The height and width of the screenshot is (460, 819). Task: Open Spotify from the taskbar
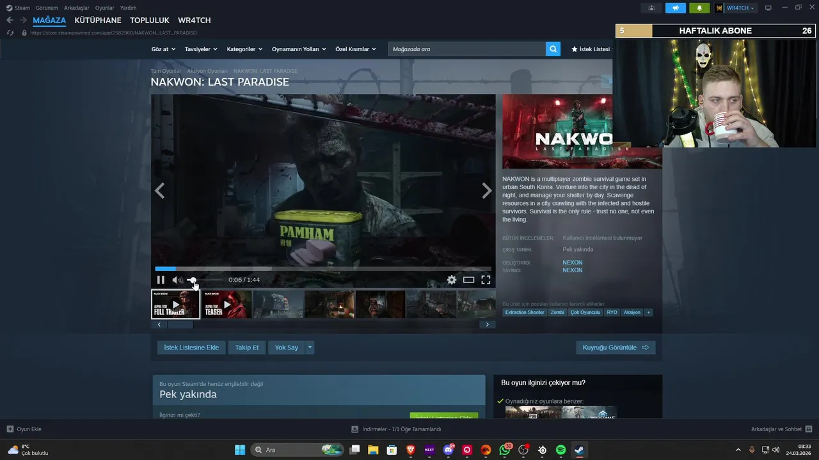click(561, 450)
